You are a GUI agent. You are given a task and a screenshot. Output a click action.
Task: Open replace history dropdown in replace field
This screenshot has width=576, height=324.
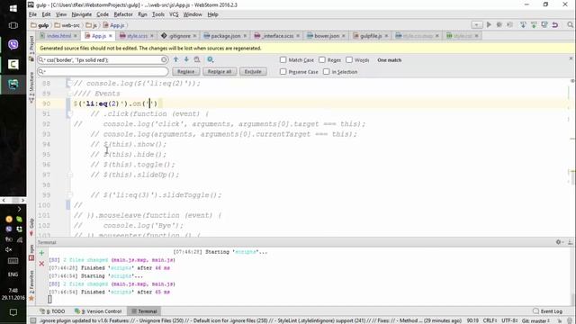point(41,71)
